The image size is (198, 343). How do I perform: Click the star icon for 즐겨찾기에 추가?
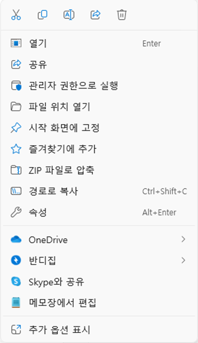click(16, 149)
